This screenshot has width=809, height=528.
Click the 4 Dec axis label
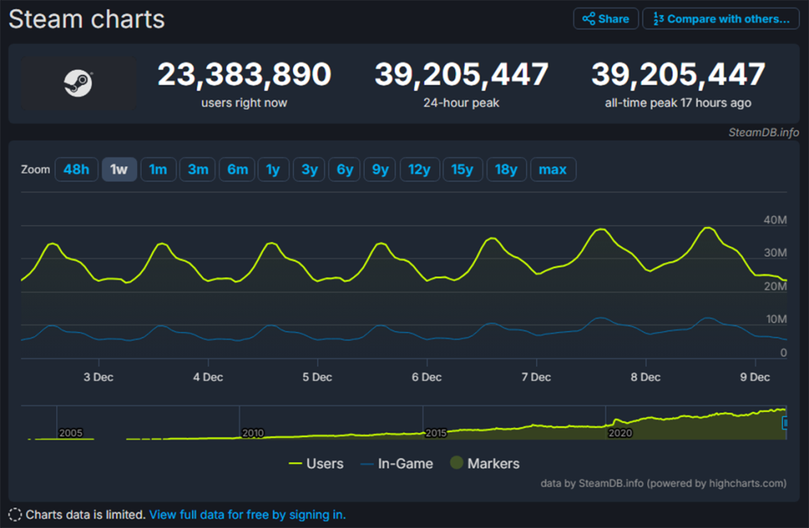point(208,377)
